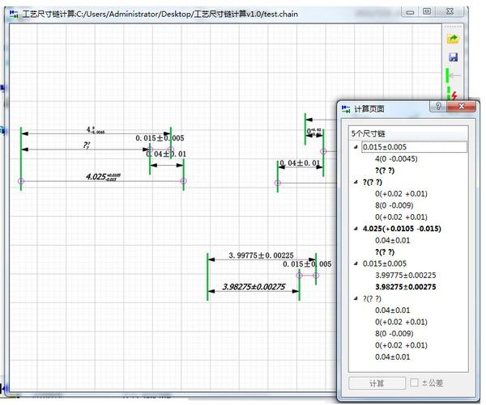This screenshot has height=405, width=486.
Task: Collapse the 4.025(+0.0105 -0.015) chain node
Action: (356, 229)
